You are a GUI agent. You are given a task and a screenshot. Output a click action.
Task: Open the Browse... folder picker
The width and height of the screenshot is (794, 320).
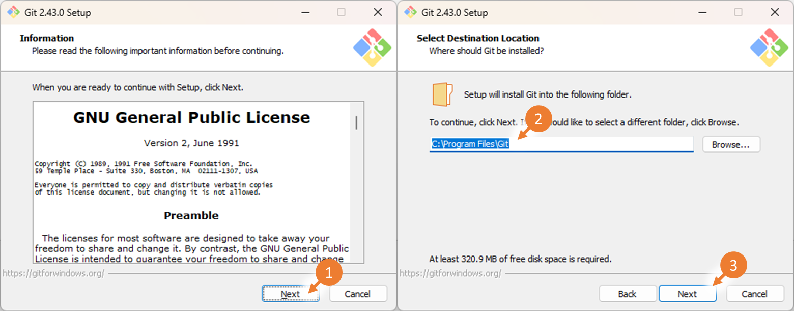(x=731, y=144)
